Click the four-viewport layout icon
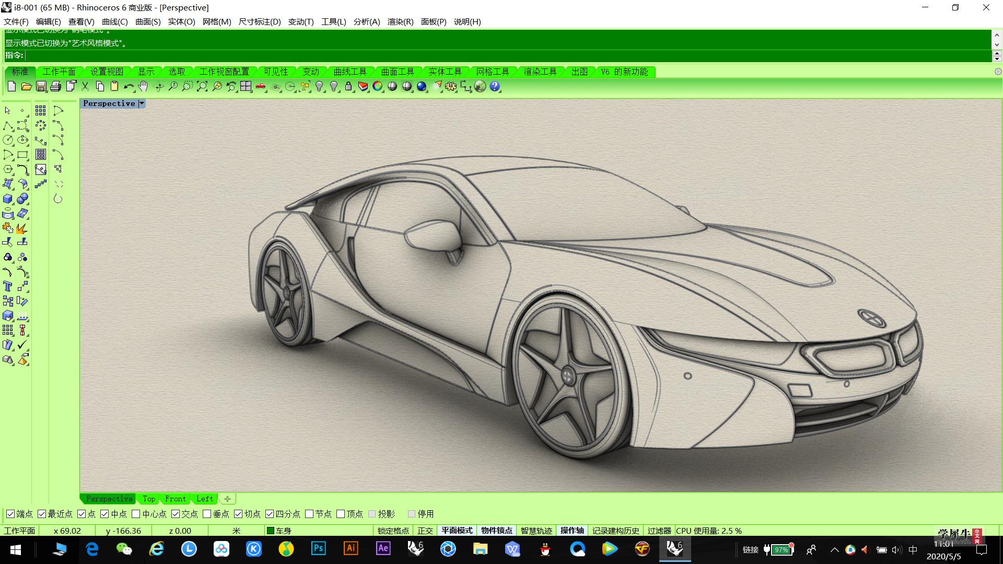 pos(246,86)
